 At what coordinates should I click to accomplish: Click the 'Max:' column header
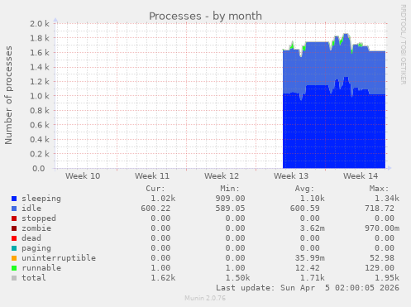379,189
